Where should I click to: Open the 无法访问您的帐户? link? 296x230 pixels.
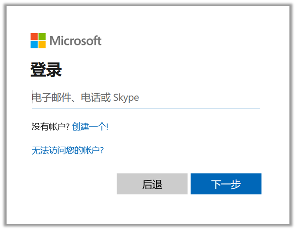67,150
